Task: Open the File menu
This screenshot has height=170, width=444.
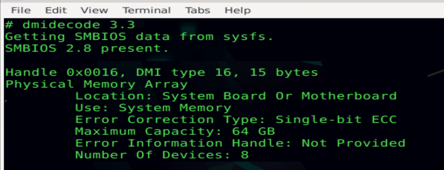Action: 20,11
